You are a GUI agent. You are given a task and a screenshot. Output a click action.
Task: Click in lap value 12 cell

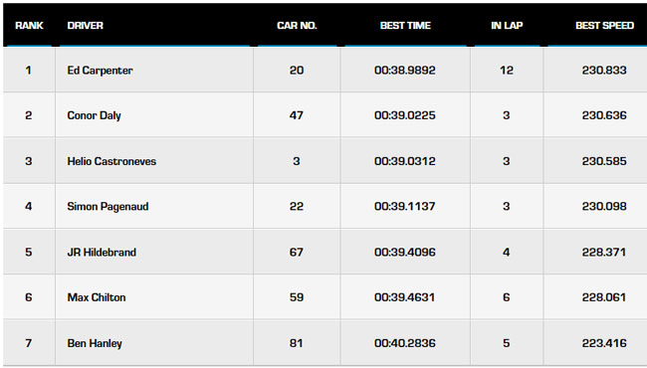[507, 70]
